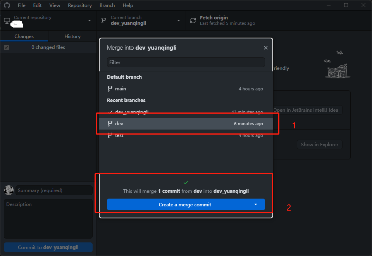The height and width of the screenshot is (256, 372).
Task: Click the user avatar beside Summary
Action: tap(9, 190)
